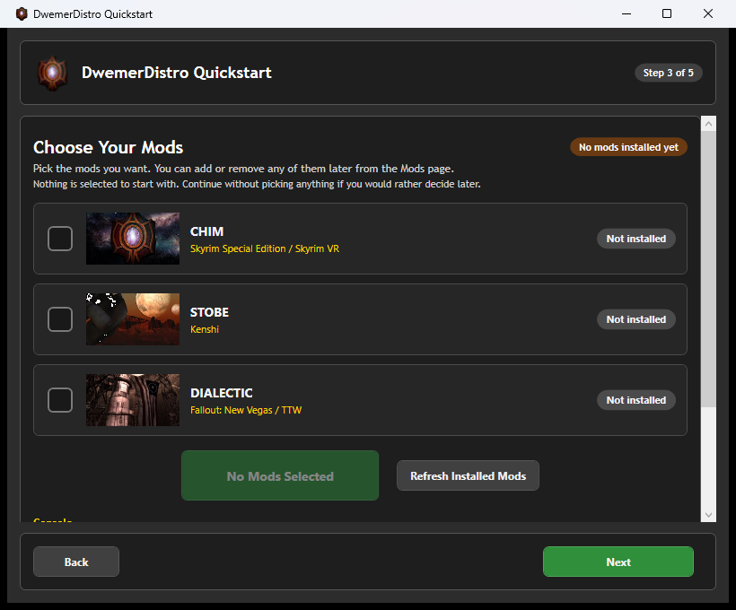Click the DwemerDistro Quickstart header title

tap(177, 73)
